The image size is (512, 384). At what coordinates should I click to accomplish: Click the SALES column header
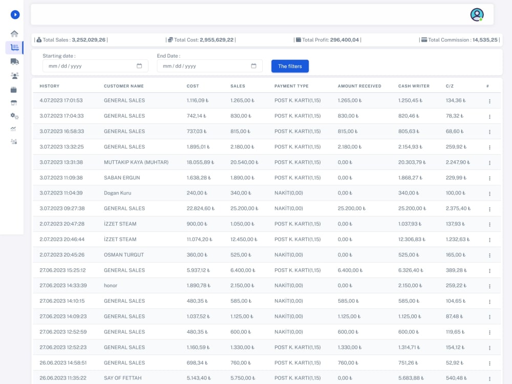click(x=238, y=86)
